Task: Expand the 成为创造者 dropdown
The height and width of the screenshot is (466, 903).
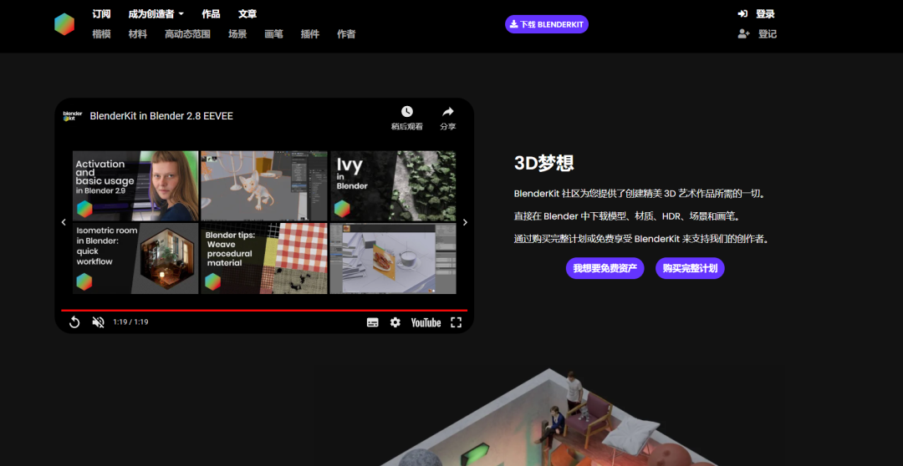Action: 156,14
